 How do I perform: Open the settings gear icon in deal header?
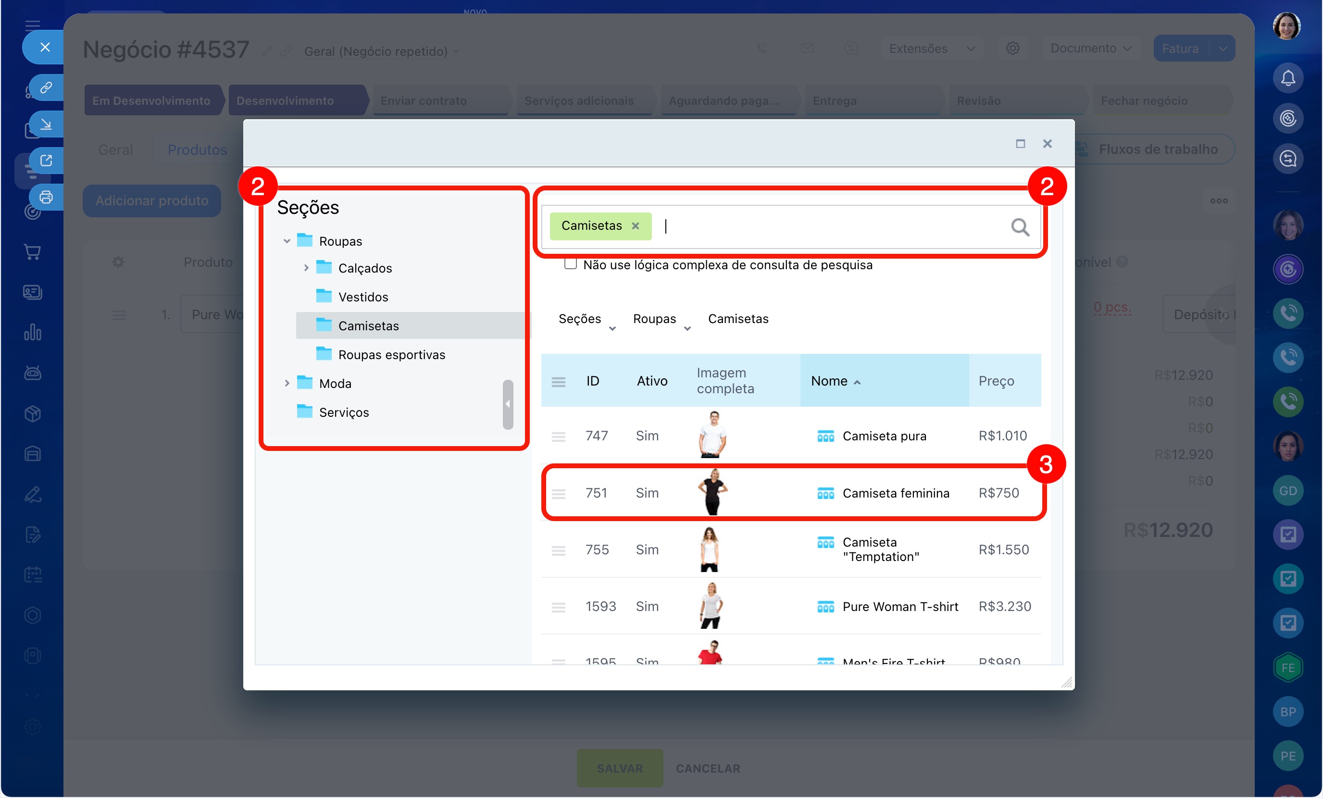pos(1012,49)
